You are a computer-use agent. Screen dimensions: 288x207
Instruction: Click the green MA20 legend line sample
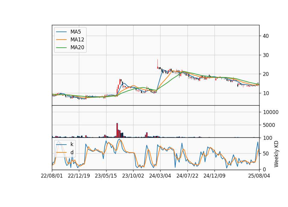click(61, 47)
